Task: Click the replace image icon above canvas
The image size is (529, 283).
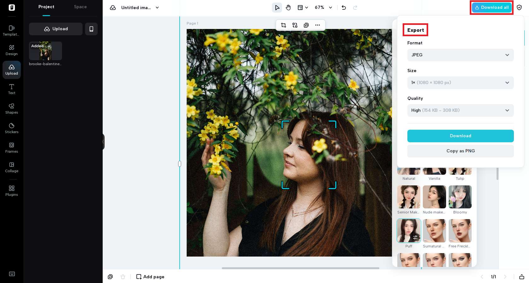Action: (x=295, y=25)
